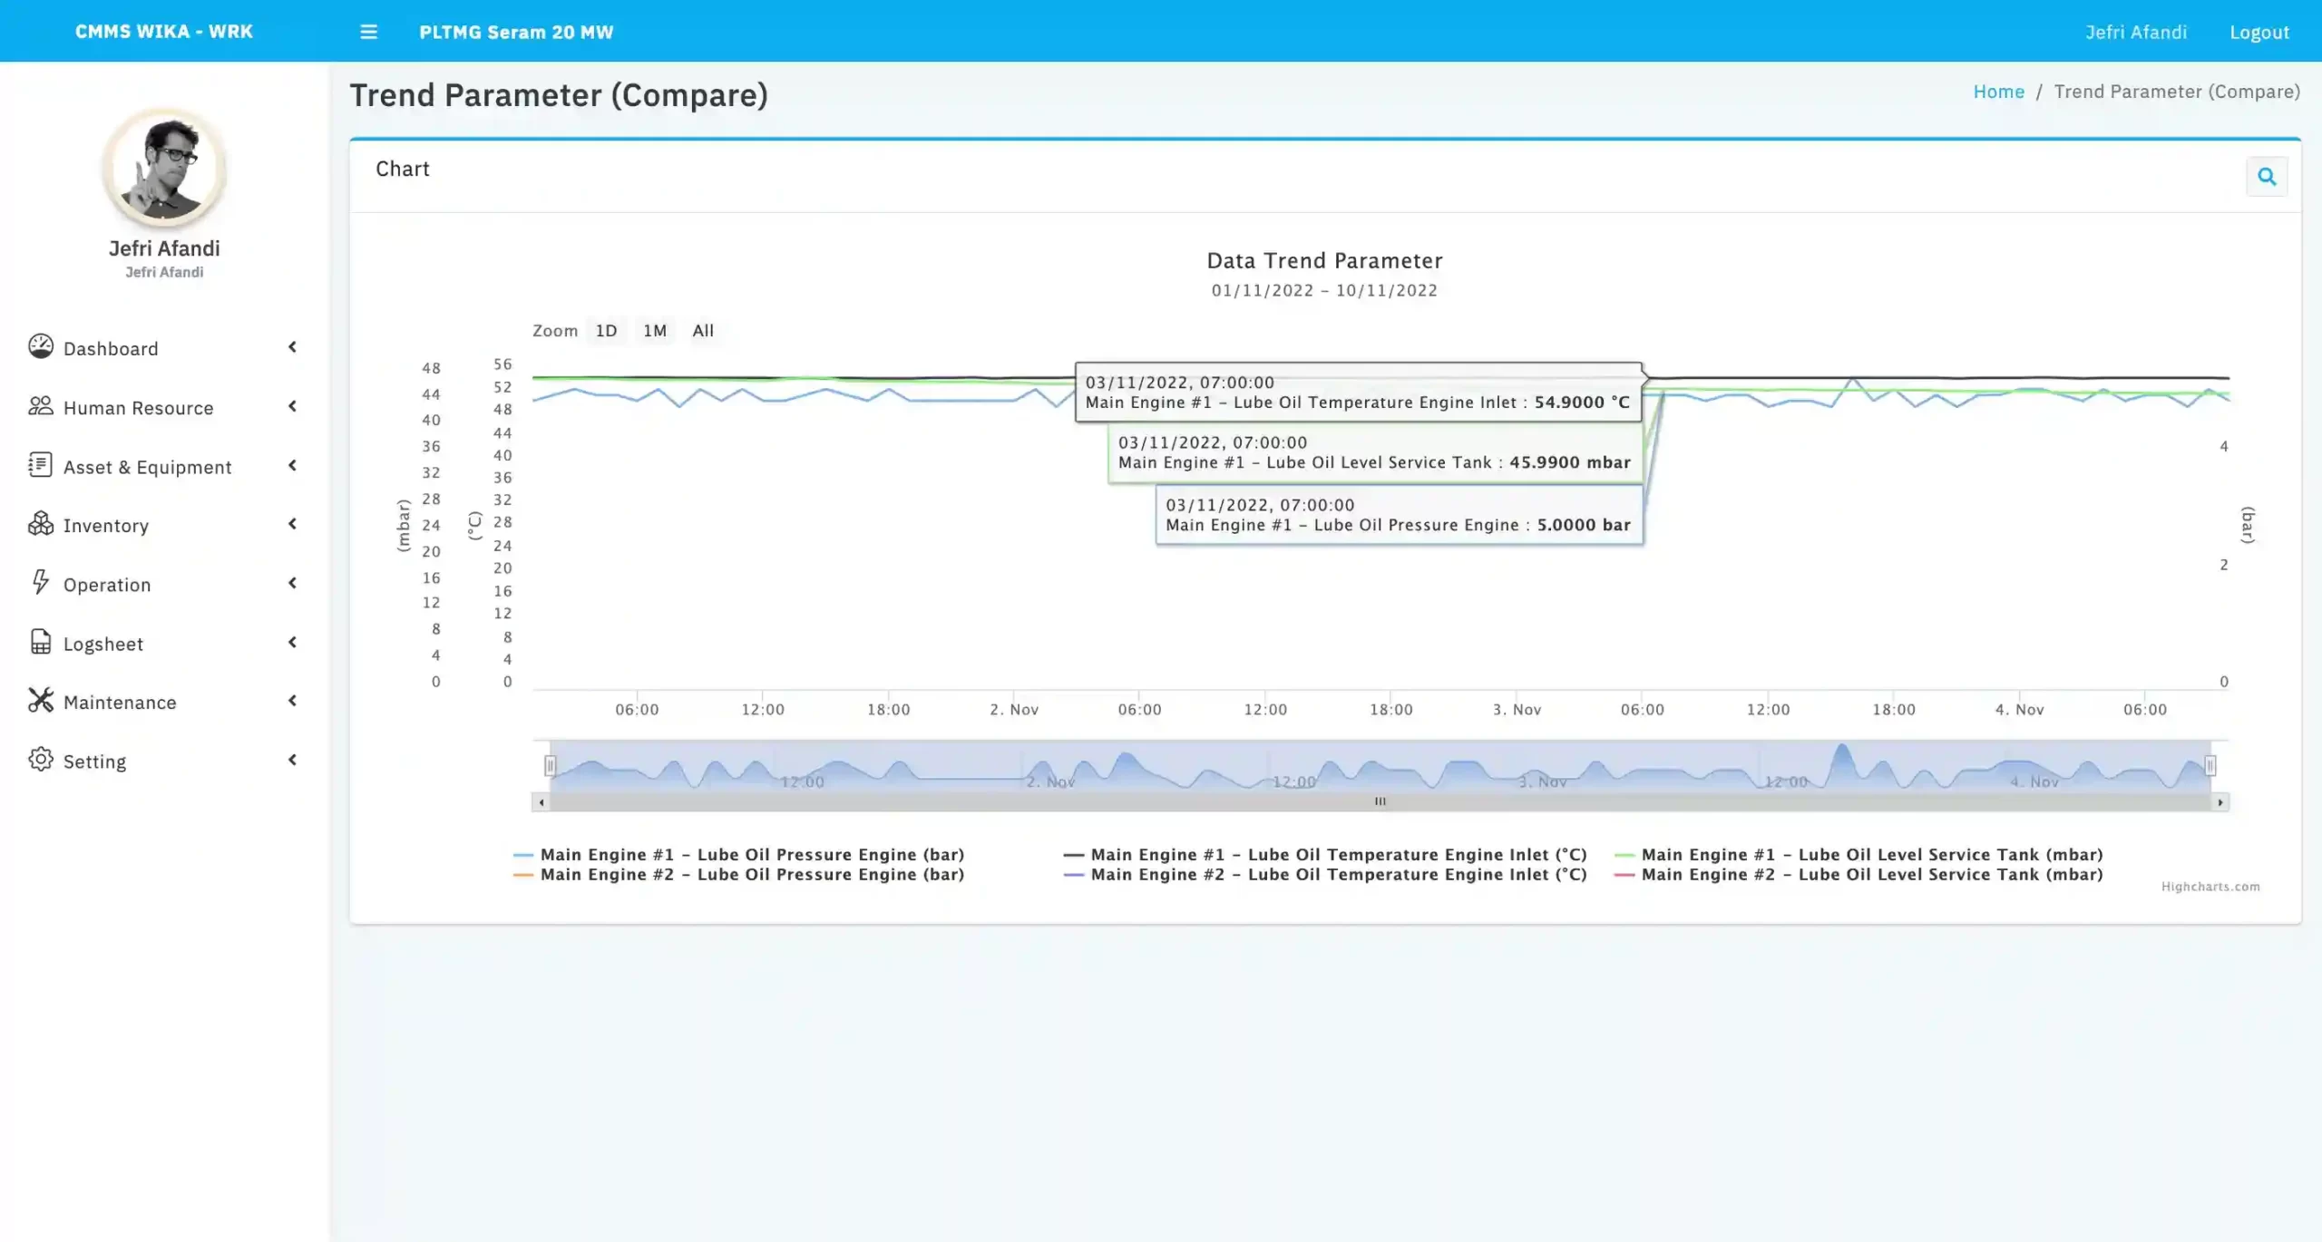Toggle Main Engine #1 Lube Oil Level series

(1859, 855)
